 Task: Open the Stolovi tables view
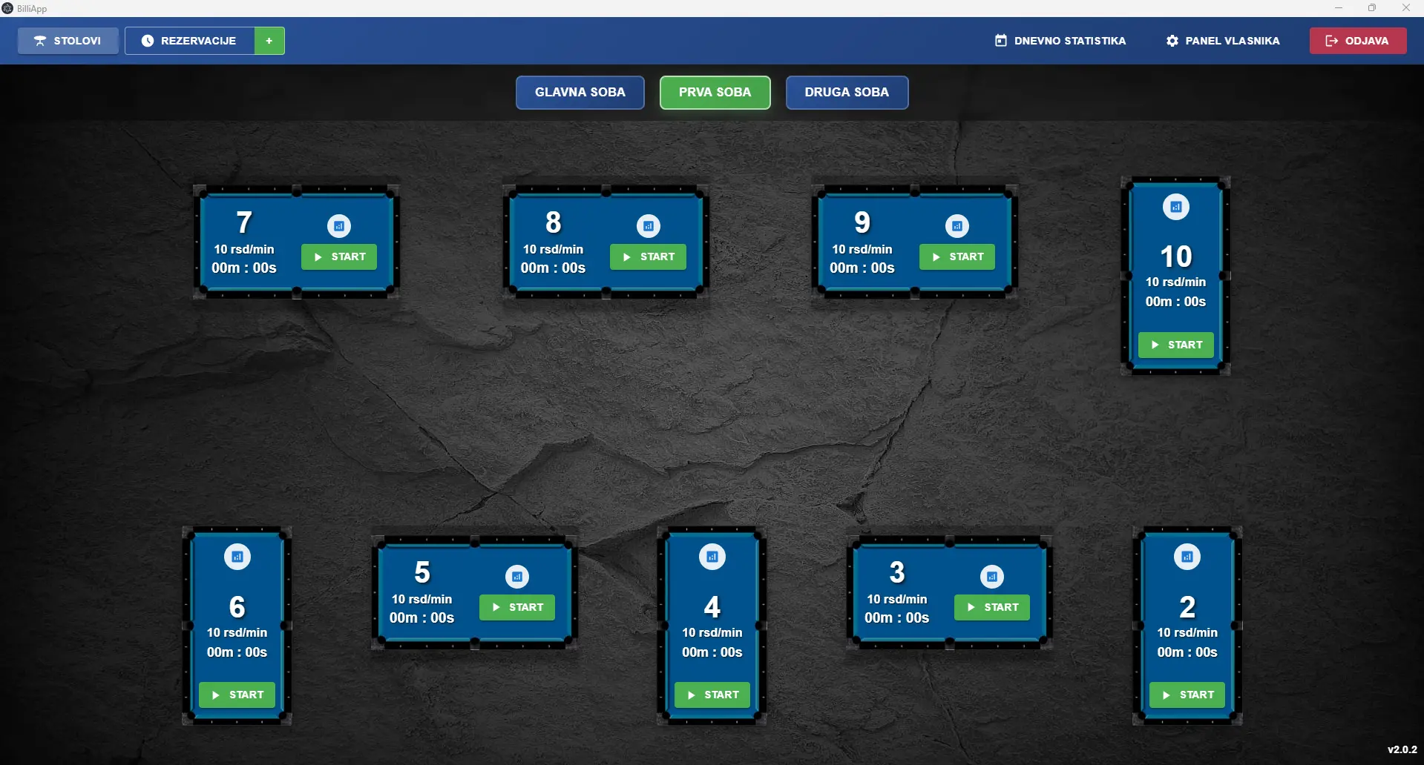[68, 41]
